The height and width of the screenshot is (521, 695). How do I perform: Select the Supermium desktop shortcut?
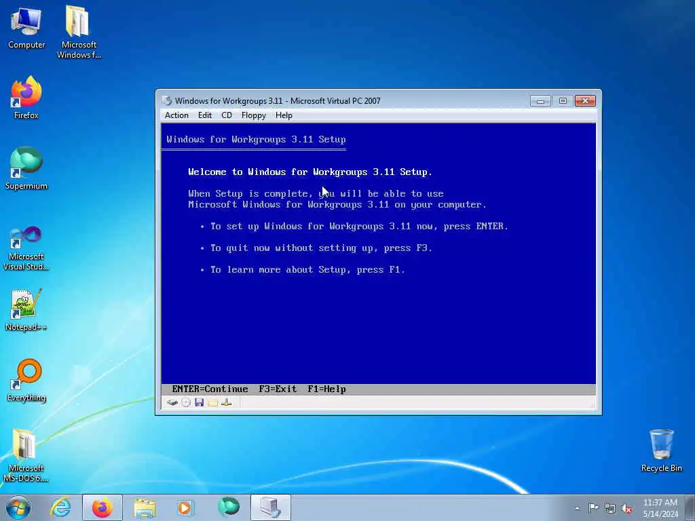click(x=26, y=169)
